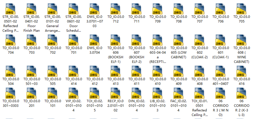This screenshot has width=253, height=119.
Task: Click file name TD_ID.03.0702
Action: coord(53,50)
